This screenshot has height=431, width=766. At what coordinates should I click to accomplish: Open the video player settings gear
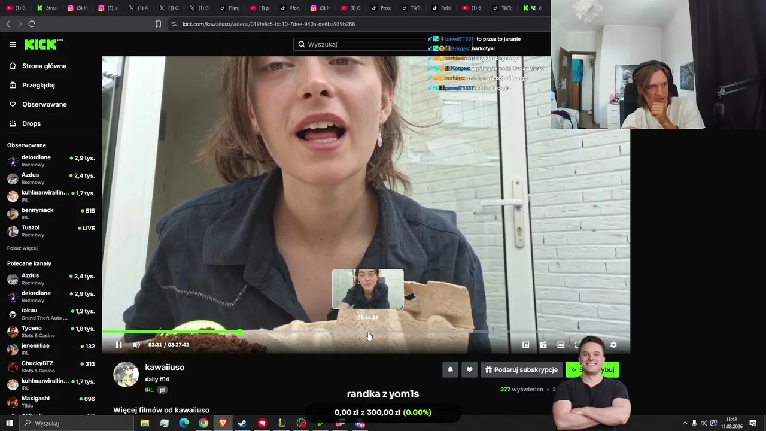613,345
